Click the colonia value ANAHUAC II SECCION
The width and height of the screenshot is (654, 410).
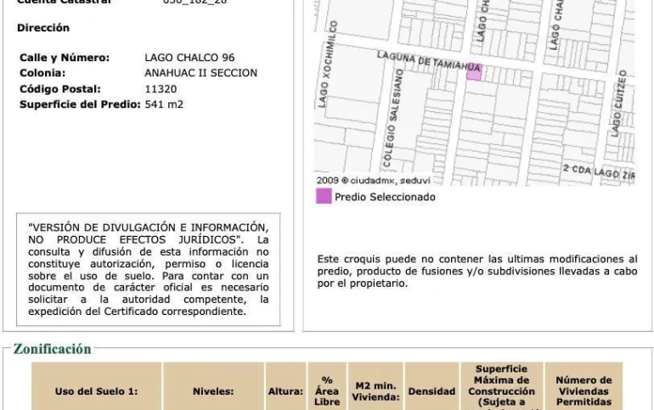click(x=200, y=73)
